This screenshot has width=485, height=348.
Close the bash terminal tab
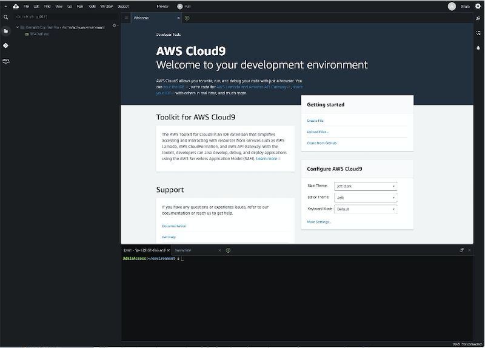(x=169, y=250)
